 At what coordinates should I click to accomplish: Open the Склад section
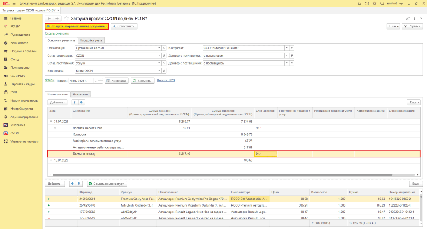15,59
